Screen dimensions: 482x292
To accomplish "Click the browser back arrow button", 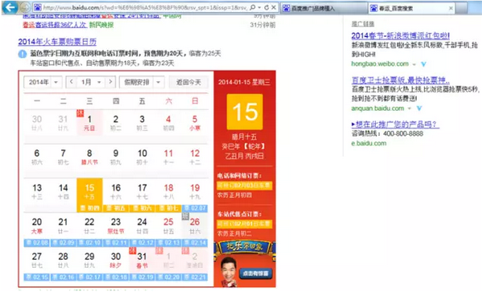I will tap(10, 7).
